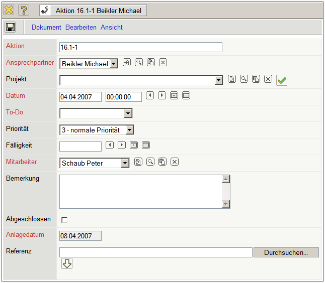Step Fälligkeit forward with the right arrow
This screenshot has height=283, width=325.
click(122, 145)
